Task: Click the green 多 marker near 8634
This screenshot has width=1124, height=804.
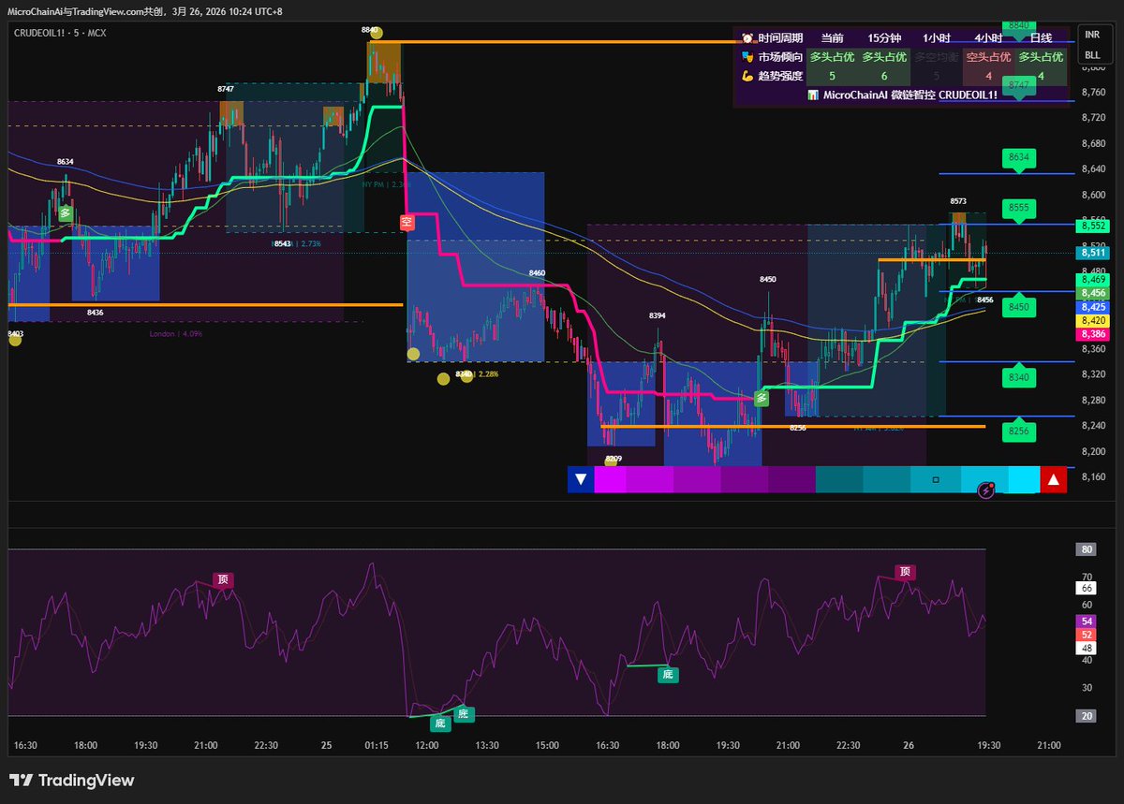Action: click(x=66, y=212)
